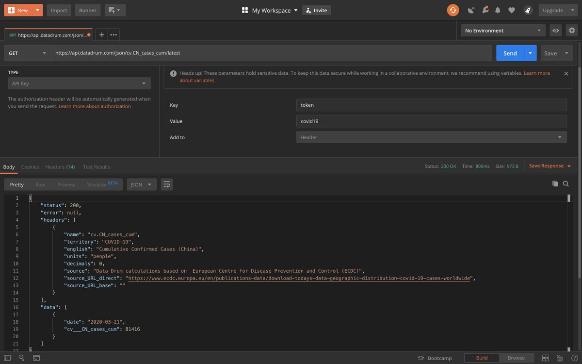Select the Pretty view tab
This screenshot has width=582, height=364.
pos(17,184)
